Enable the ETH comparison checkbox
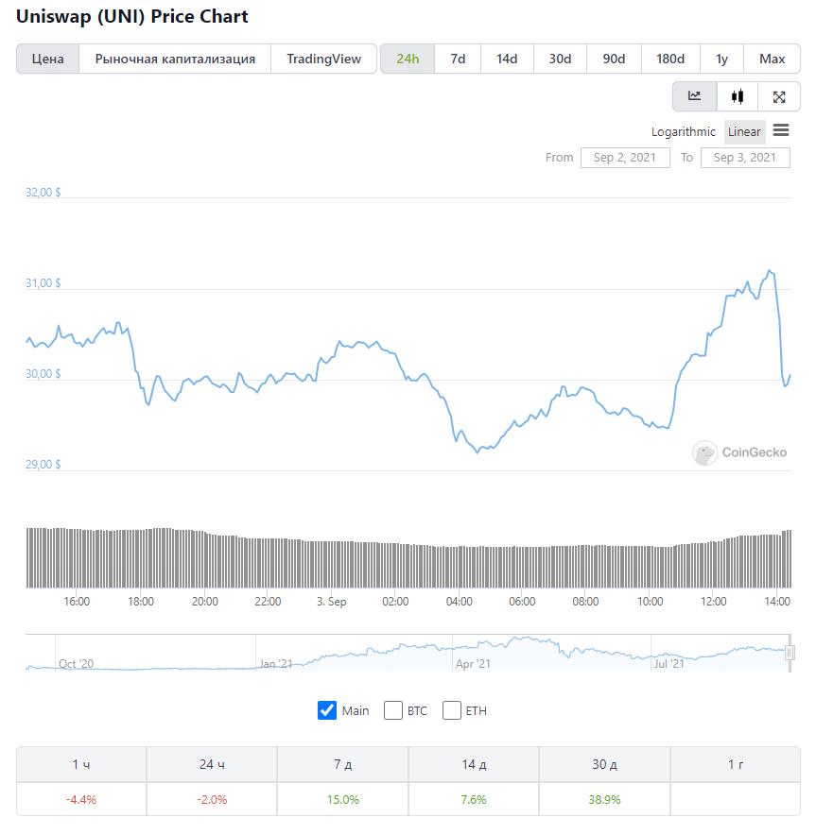The height and width of the screenshot is (835, 816). point(451,710)
